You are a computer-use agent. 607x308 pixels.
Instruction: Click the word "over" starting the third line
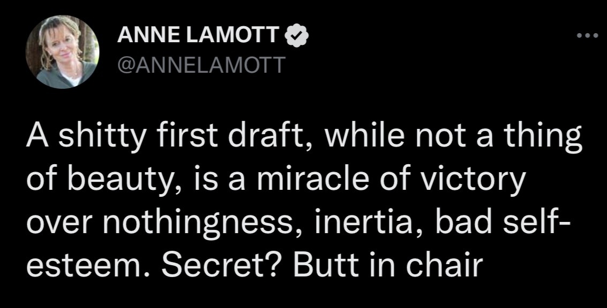[x=54, y=222]
